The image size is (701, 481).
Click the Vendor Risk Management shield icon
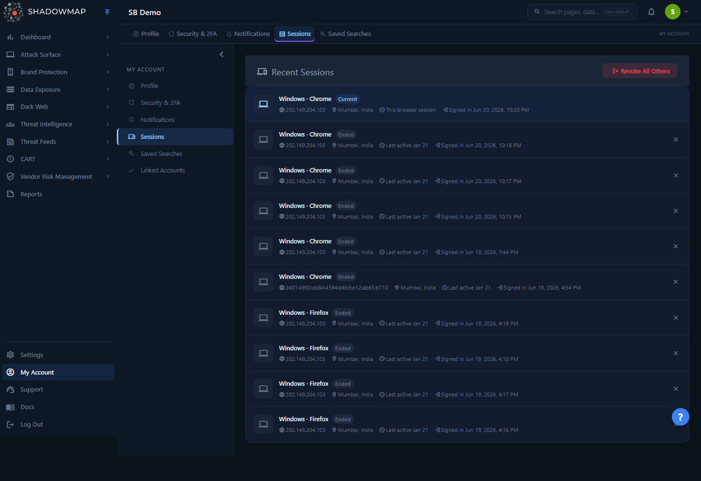click(x=10, y=176)
